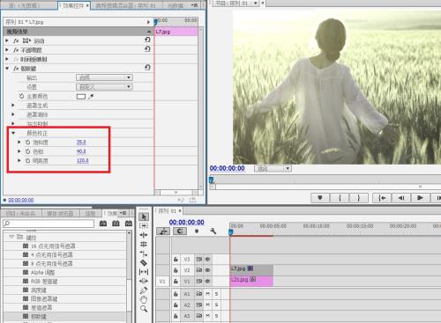This screenshot has width=441, height=323.
Task: Mark Out point in program monitor
Action: (359, 198)
